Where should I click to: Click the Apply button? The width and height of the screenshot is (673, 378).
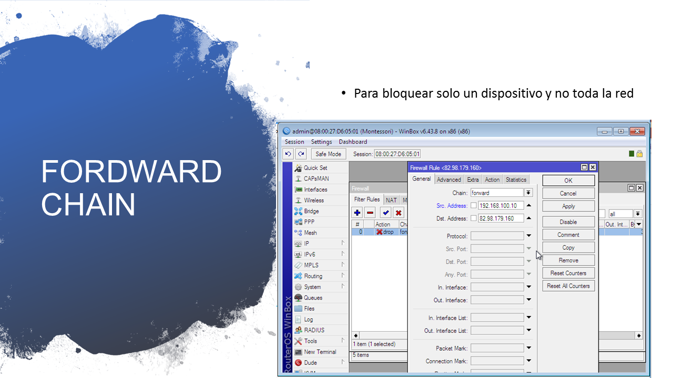[568, 206]
